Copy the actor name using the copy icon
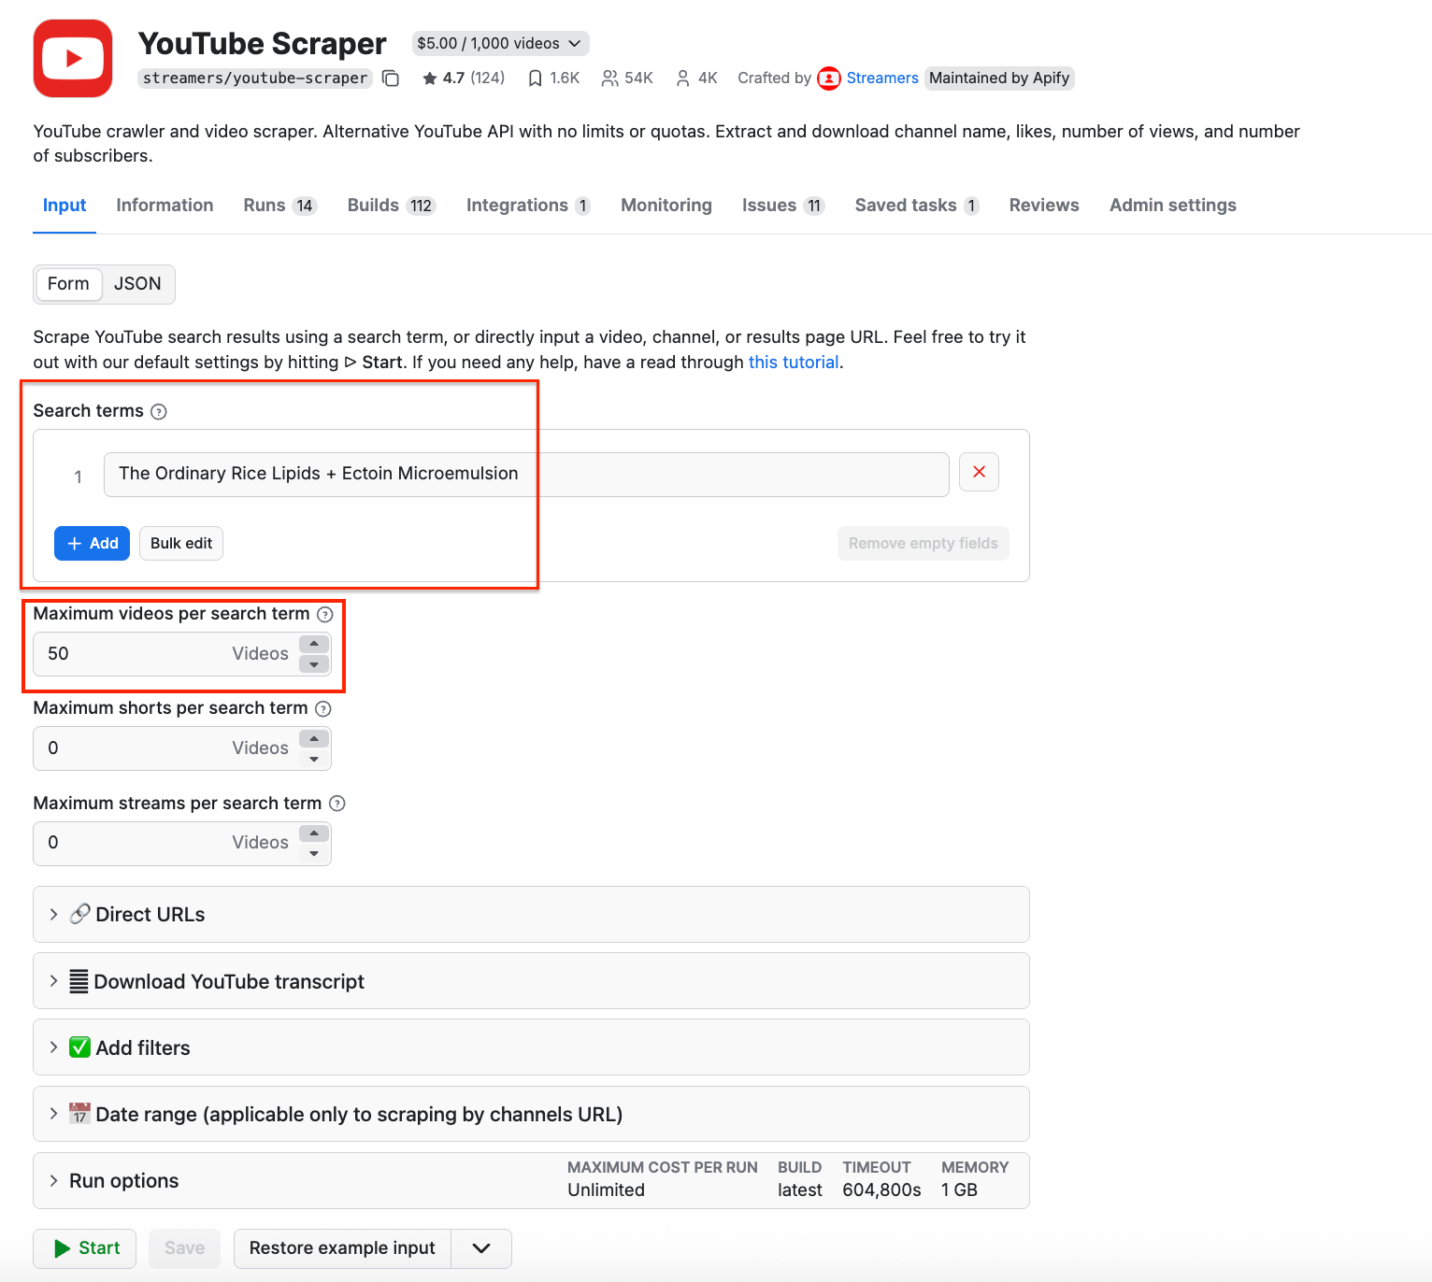Image resolution: width=1432 pixels, height=1282 pixels. point(391,78)
